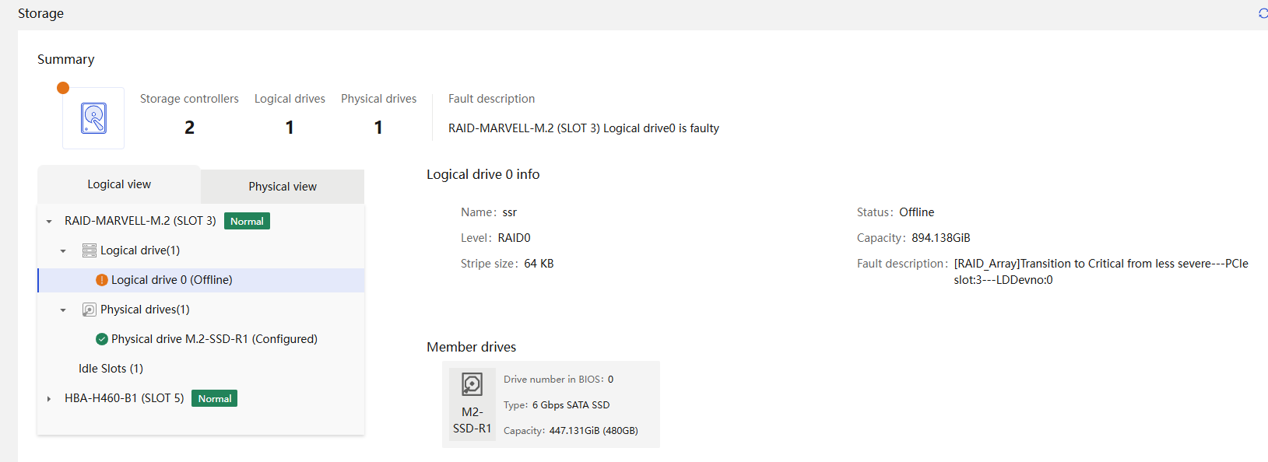Click the Storage controllers count 2
The height and width of the screenshot is (462, 1268).
pyautogui.click(x=189, y=128)
